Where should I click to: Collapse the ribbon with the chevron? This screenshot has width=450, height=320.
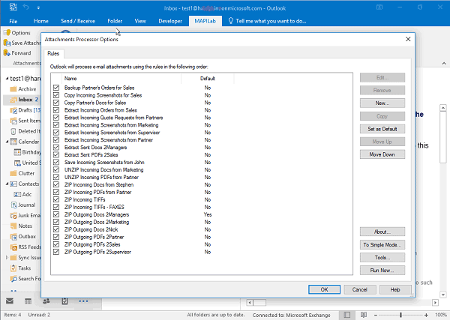point(444,63)
